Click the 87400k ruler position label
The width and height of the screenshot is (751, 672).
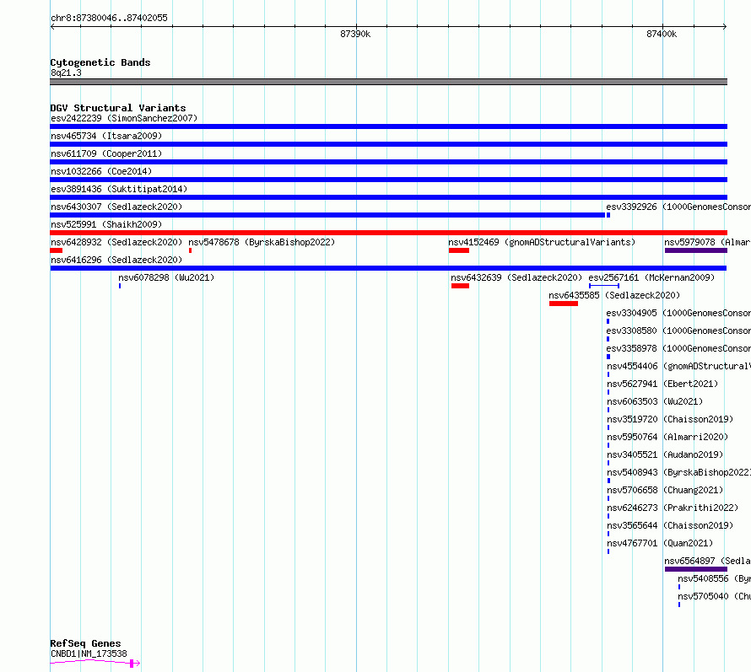click(662, 34)
